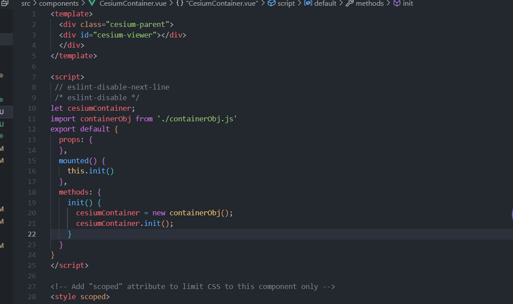Screen dimensions: 513x304
Task: Select line number 28 in the gutter
Action: [32, 297]
